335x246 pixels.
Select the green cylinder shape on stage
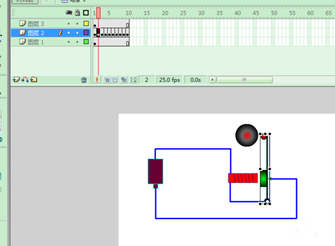point(264,178)
